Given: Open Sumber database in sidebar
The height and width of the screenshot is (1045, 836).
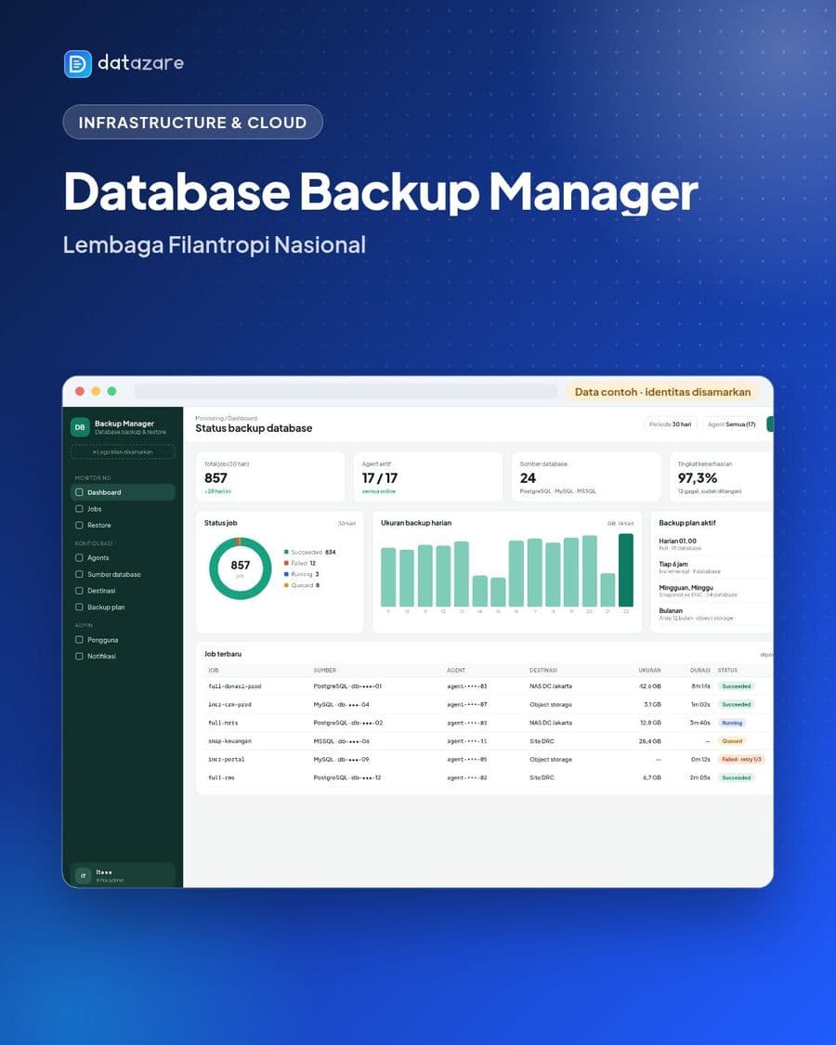Looking at the screenshot, I should tap(123, 574).
